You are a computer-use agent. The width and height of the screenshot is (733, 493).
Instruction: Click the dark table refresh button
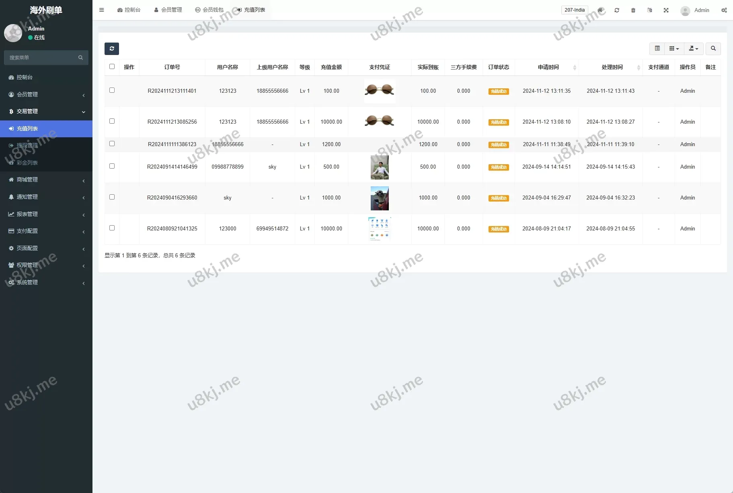tap(112, 49)
